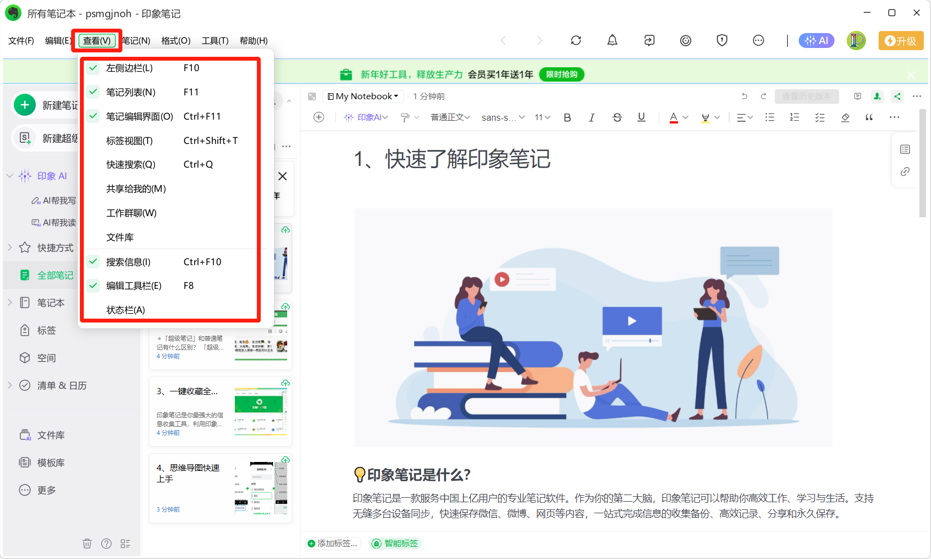931x559 pixels.
Task: Expand 快捷方式 tree item
Action: tap(9, 248)
